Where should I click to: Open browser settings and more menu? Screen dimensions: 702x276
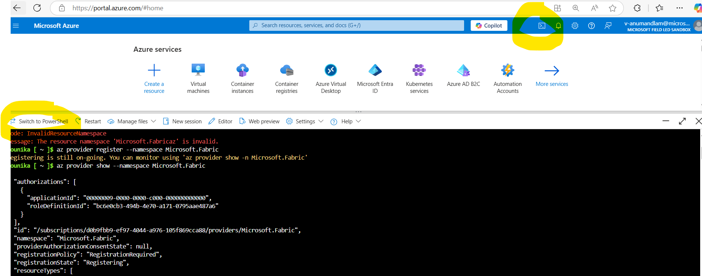coord(680,8)
